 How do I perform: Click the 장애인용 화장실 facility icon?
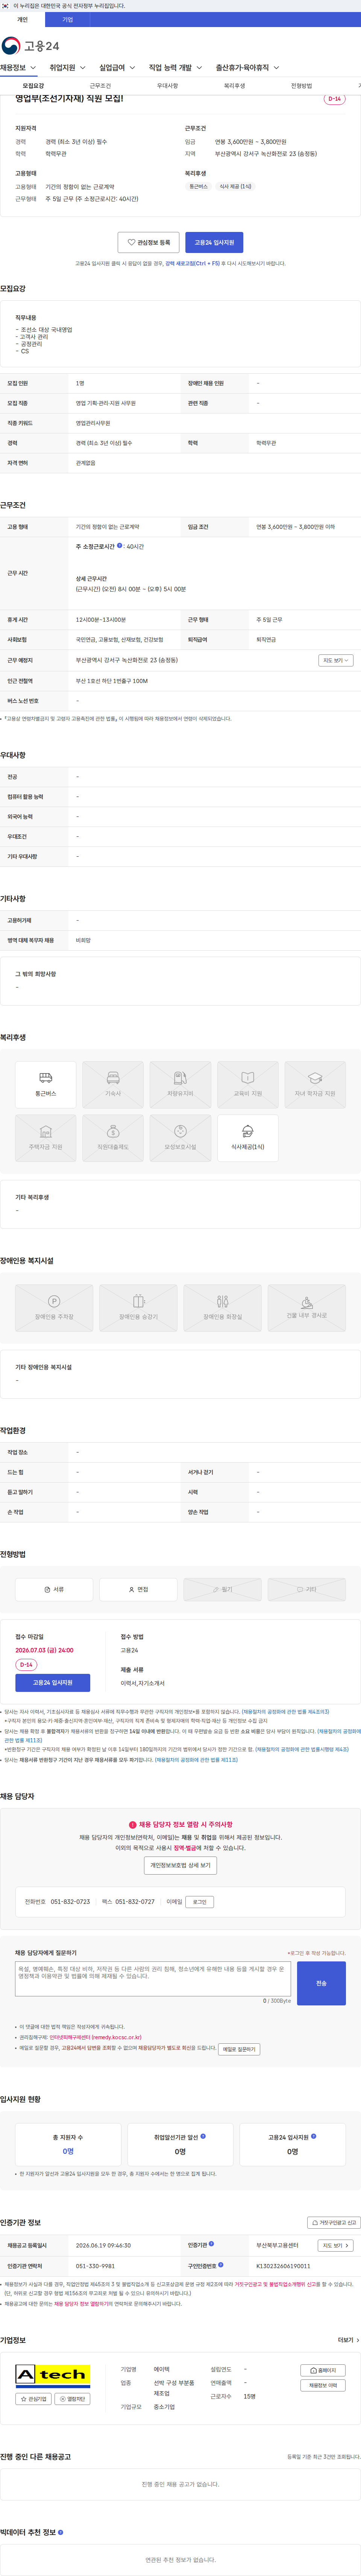pyautogui.click(x=223, y=1308)
